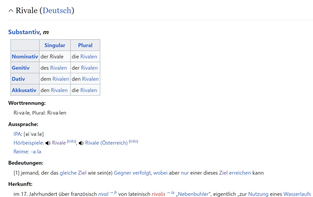Follow the wobei link
Screen dimensions: 313x197
click(160, 173)
